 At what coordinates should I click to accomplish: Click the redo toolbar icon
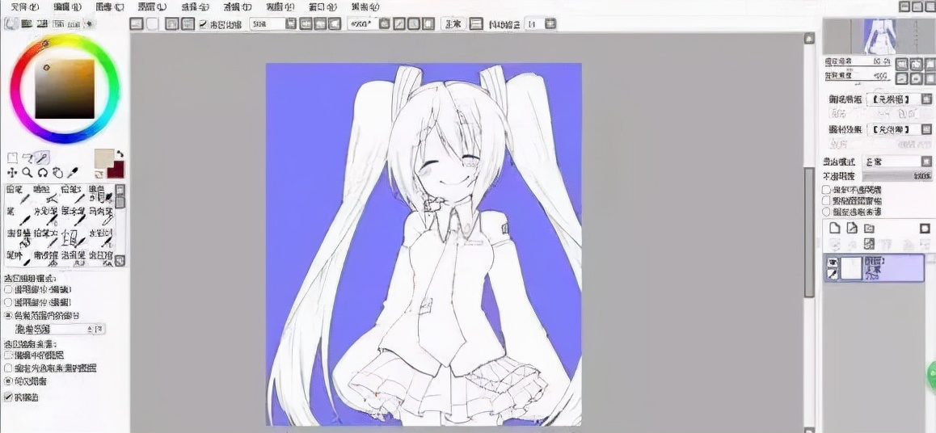coord(153,24)
